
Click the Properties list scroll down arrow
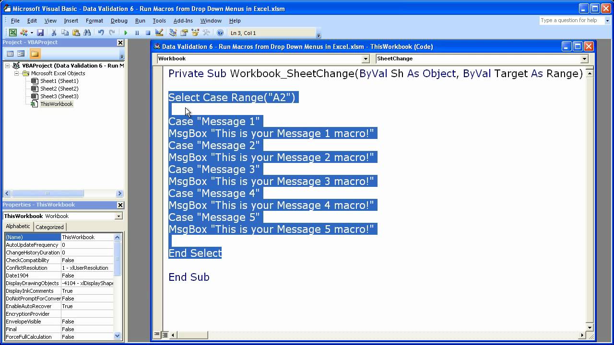[117, 336]
